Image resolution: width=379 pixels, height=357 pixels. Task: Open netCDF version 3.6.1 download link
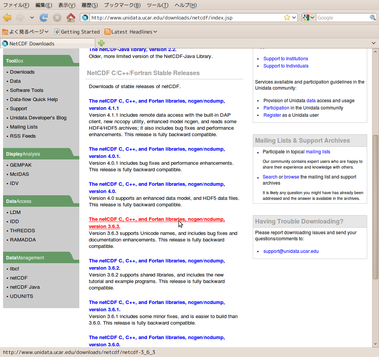point(157,306)
